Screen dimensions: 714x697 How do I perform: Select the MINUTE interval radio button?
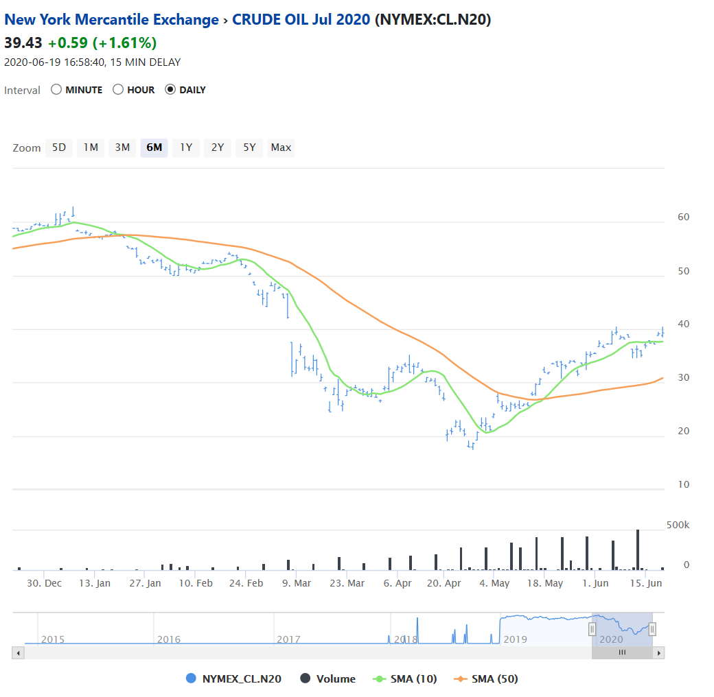(x=56, y=90)
